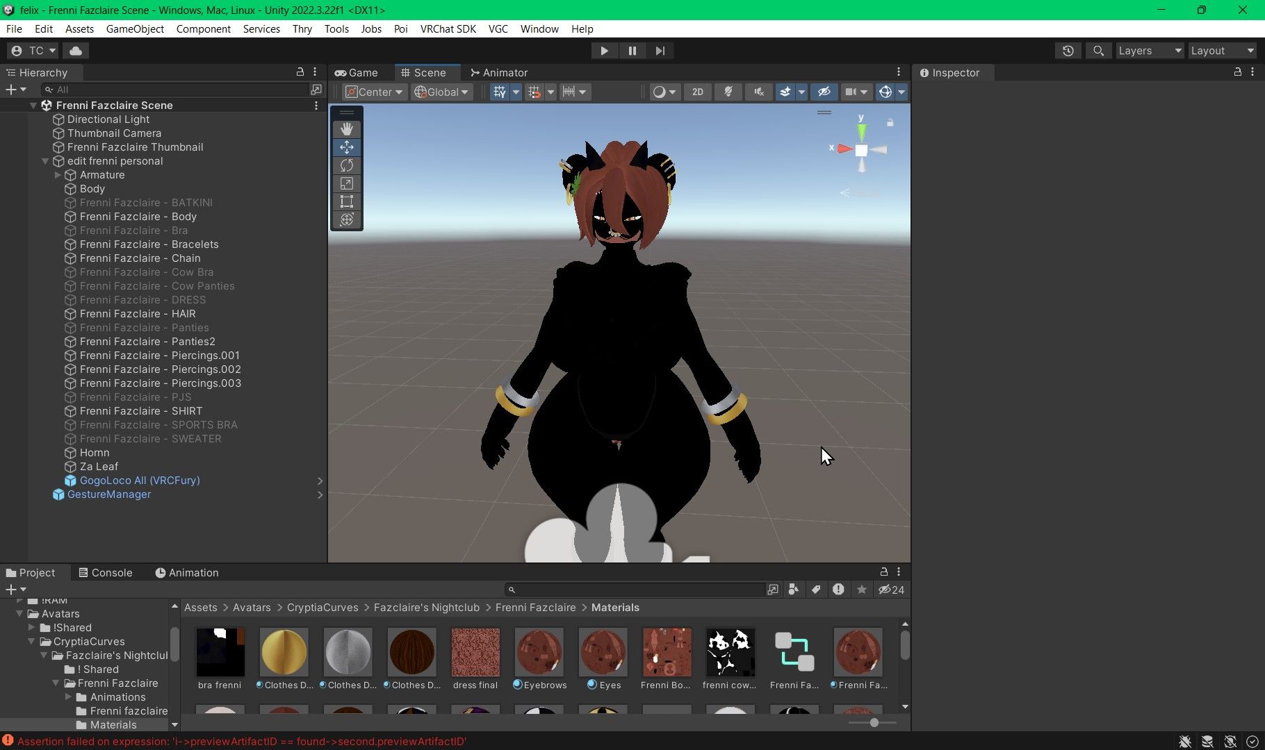The height and width of the screenshot is (750, 1265).
Task: Click the Play button
Action: coord(604,51)
